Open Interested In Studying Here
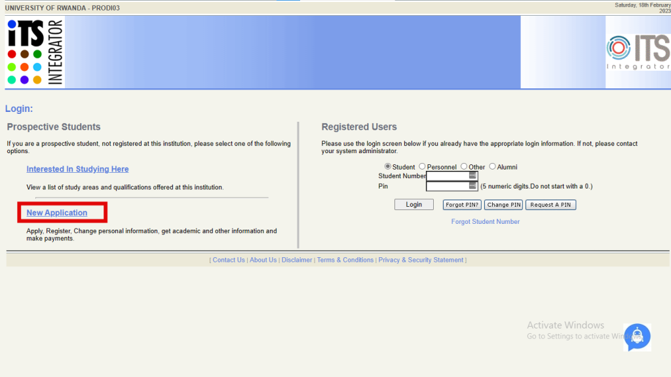Image resolution: width=671 pixels, height=377 pixels. 77,169
